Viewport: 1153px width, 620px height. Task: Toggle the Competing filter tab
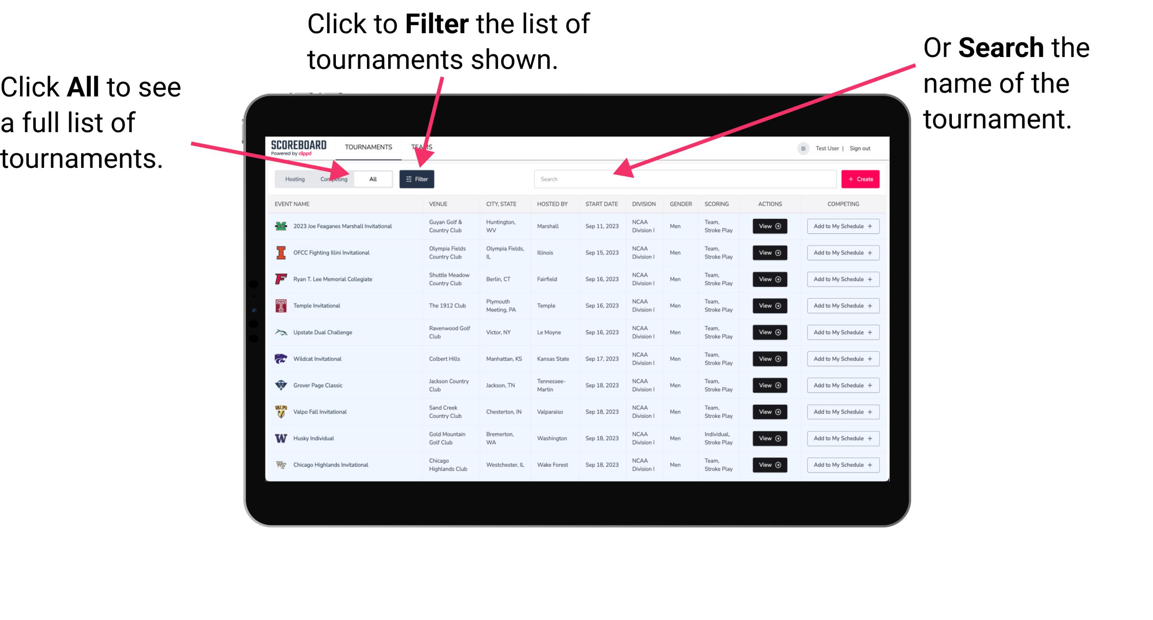pyautogui.click(x=332, y=178)
